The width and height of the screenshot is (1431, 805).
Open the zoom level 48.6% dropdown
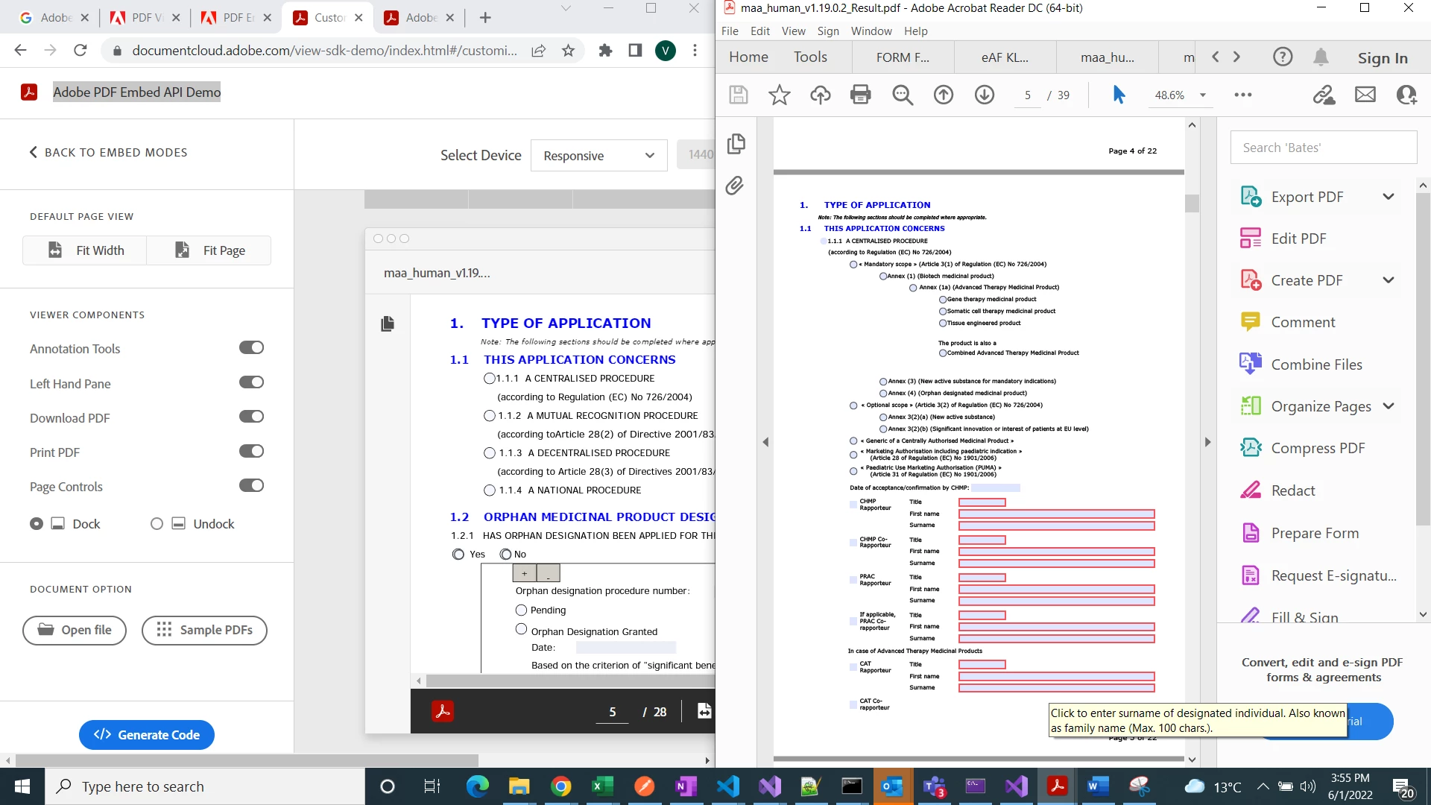pos(1202,95)
